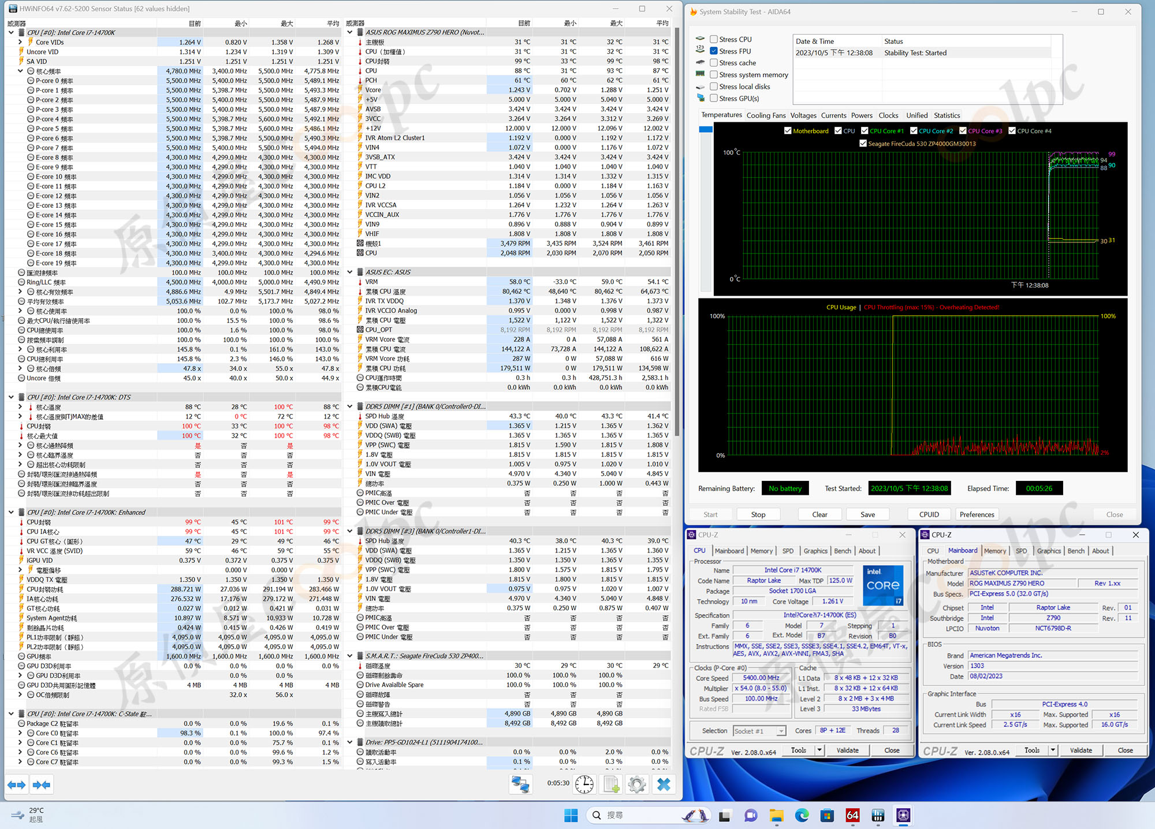The height and width of the screenshot is (829, 1155).
Task: Enable the Stress local disks checkbox
Action: tap(714, 87)
